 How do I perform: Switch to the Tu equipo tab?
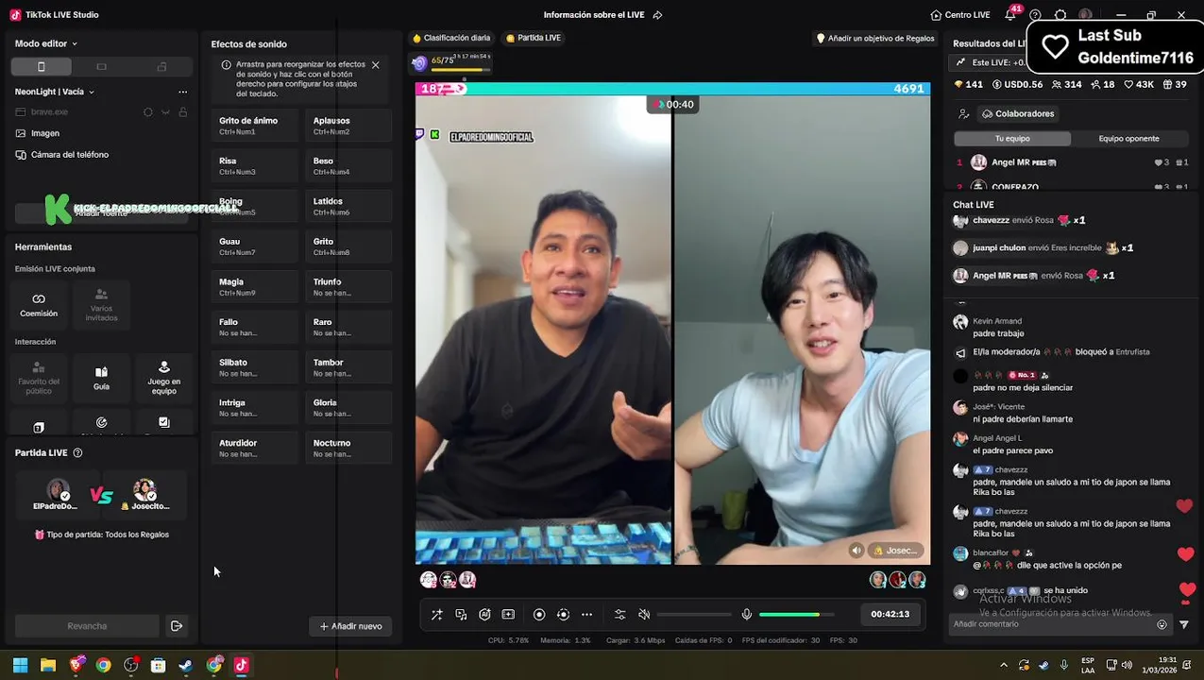pos(1012,139)
